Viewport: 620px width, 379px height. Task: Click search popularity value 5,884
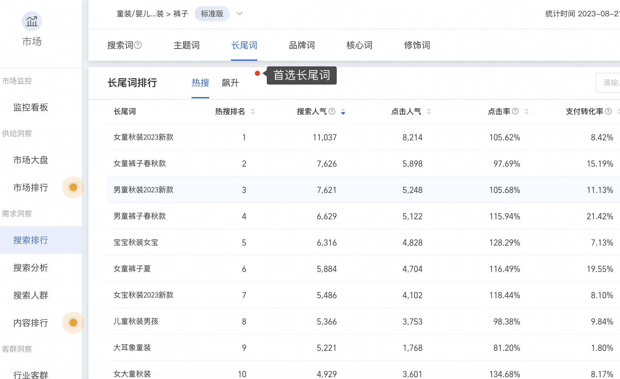click(327, 269)
